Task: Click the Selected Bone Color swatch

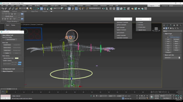Action: click(x=17, y=58)
